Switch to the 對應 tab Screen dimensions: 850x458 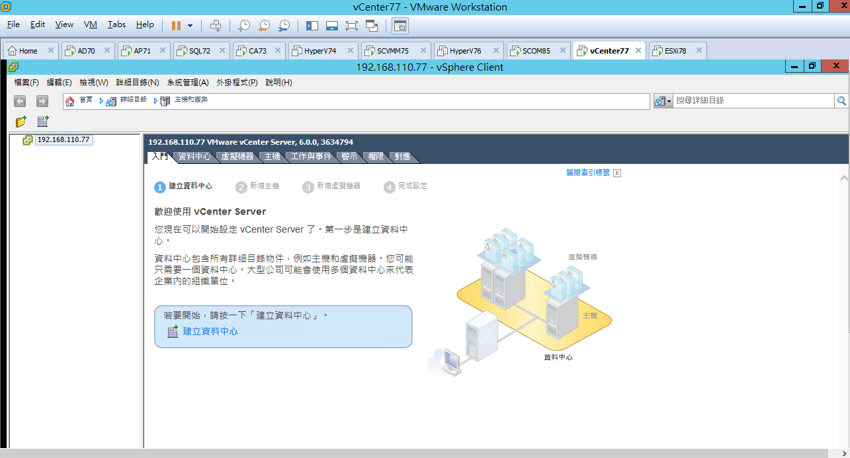pyautogui.click(x=403, y=157)
